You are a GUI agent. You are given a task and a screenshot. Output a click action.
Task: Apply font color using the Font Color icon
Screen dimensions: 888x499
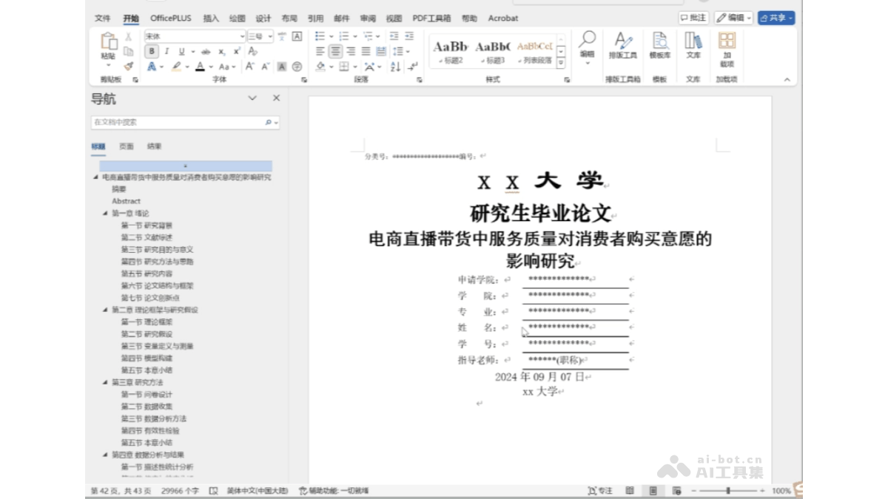point(201,66)
